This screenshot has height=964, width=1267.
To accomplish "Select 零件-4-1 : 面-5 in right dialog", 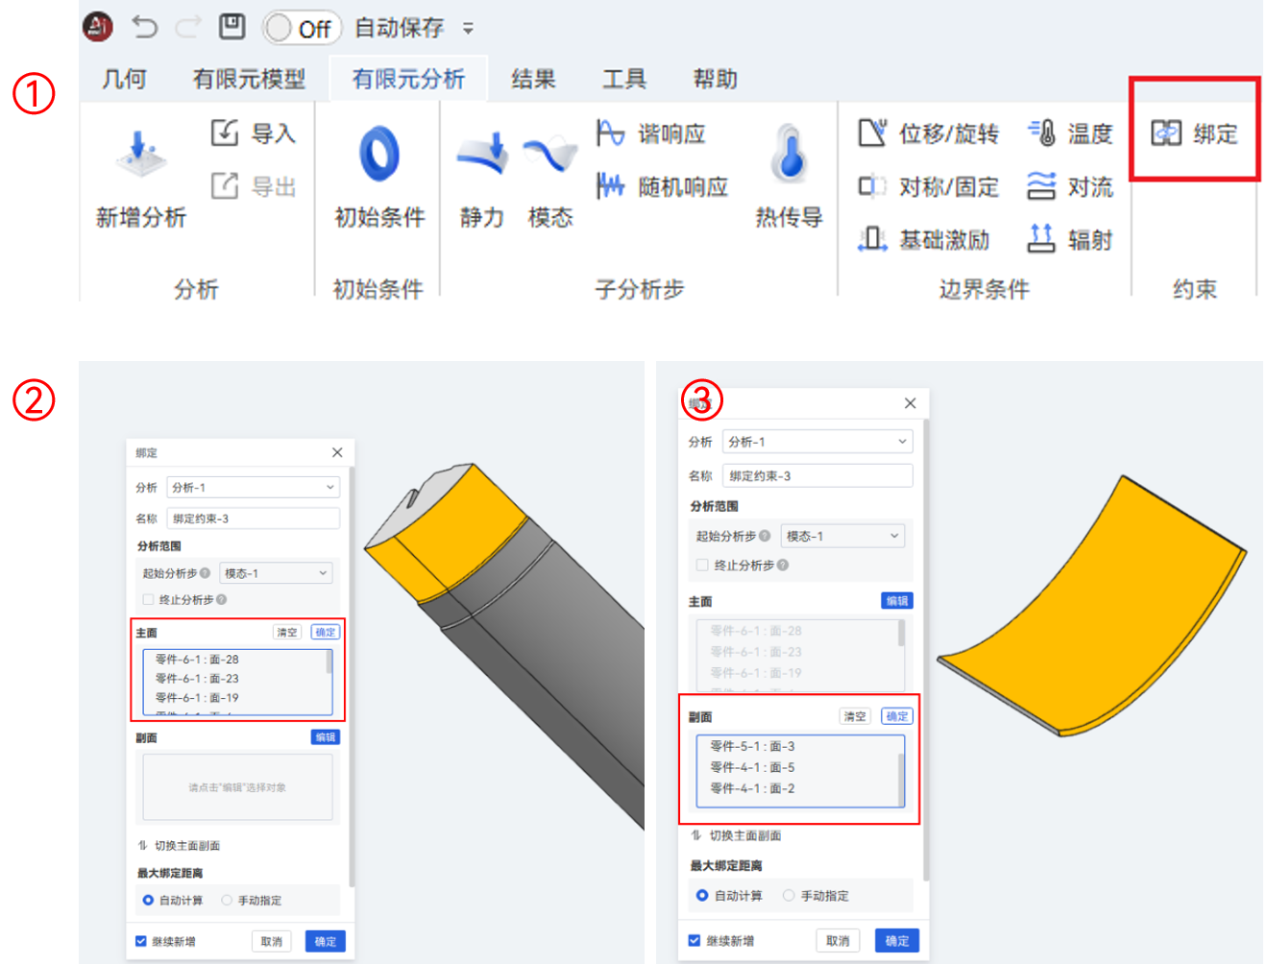I will 752,767.
